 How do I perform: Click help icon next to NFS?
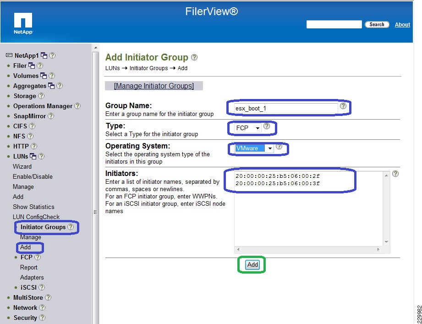(x=30, y=136)
